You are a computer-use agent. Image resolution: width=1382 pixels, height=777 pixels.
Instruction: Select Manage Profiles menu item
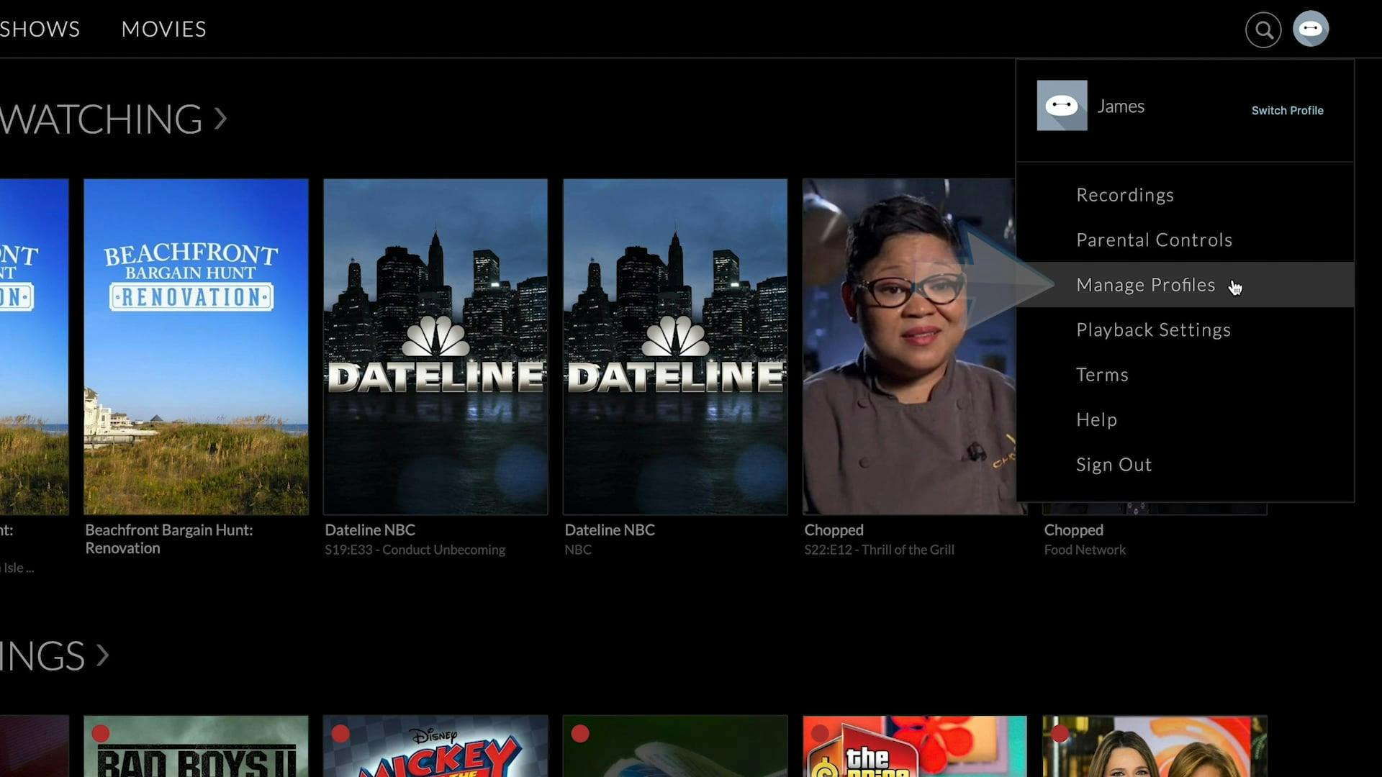1145,285
